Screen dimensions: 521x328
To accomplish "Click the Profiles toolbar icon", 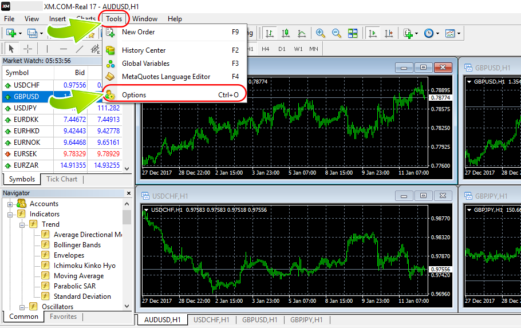I will (x=32, y=33).
